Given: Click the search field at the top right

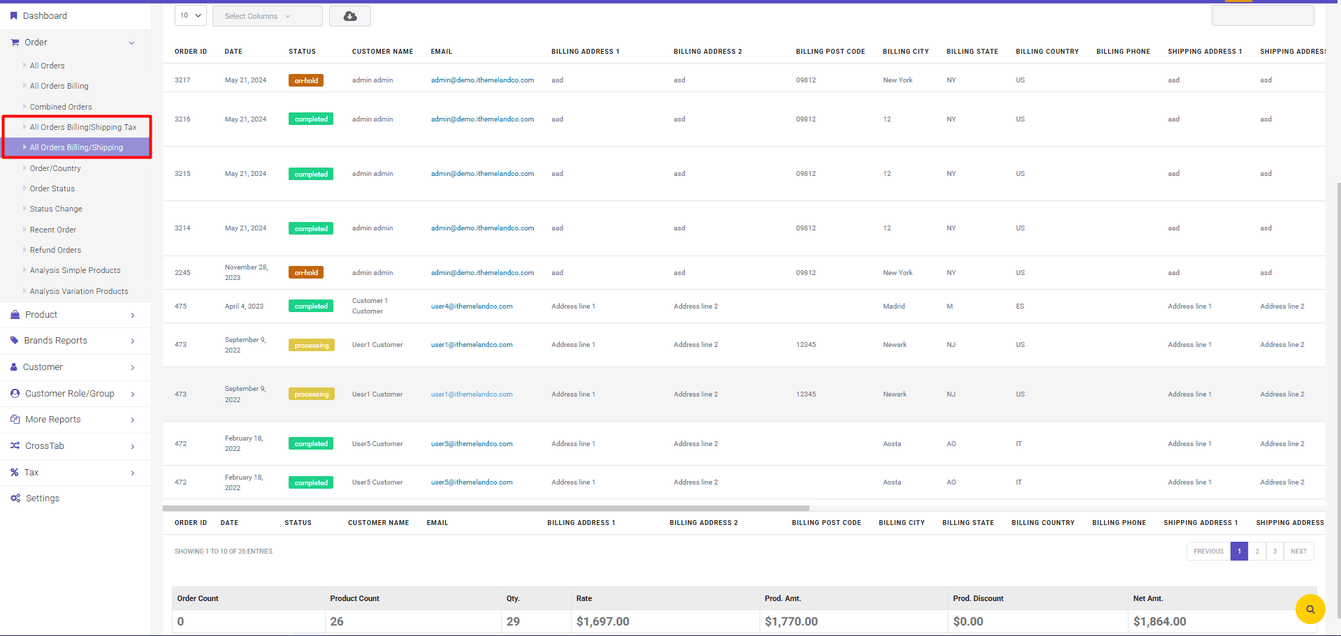Looking at the screenshot, I should point(1262,15).
